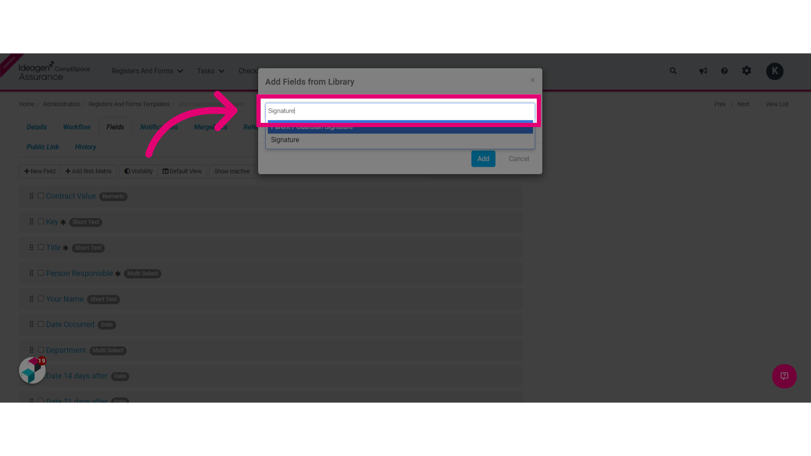Click the View List link
This screenshot has width=811, height=456.
tap(777, 104)
